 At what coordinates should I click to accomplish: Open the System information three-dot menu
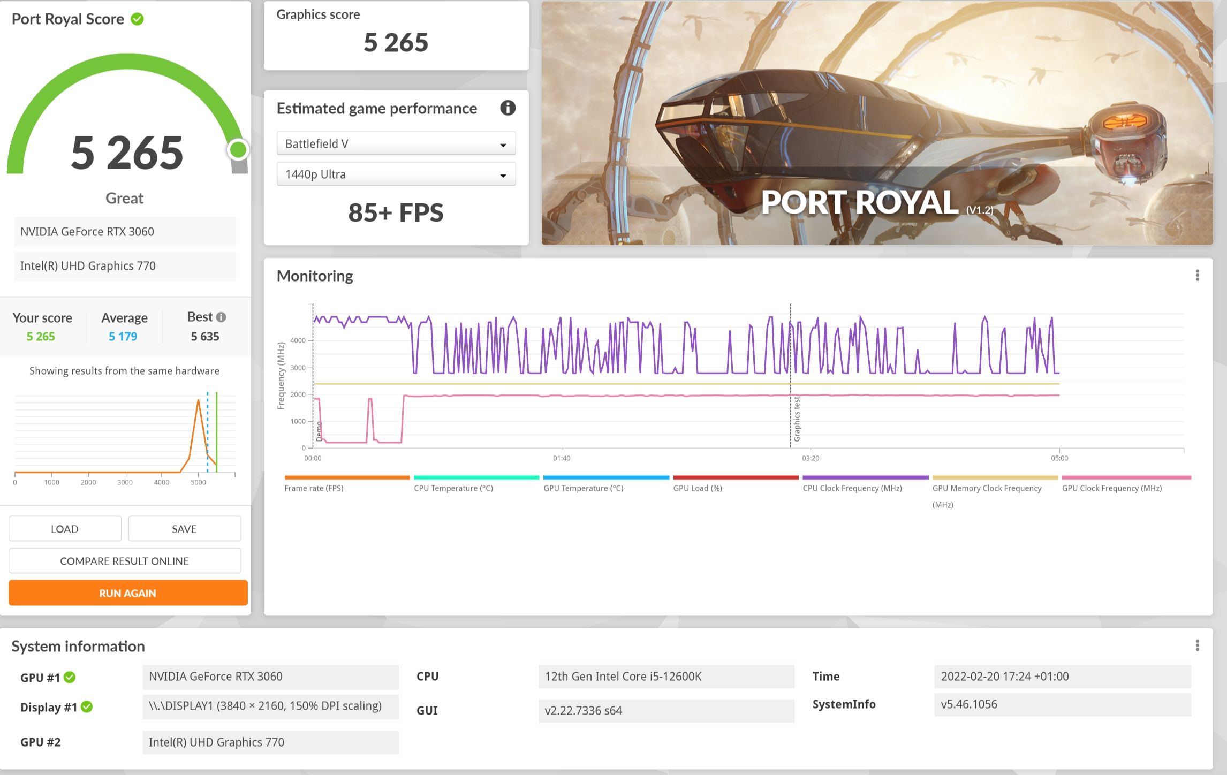point(1198,645)
